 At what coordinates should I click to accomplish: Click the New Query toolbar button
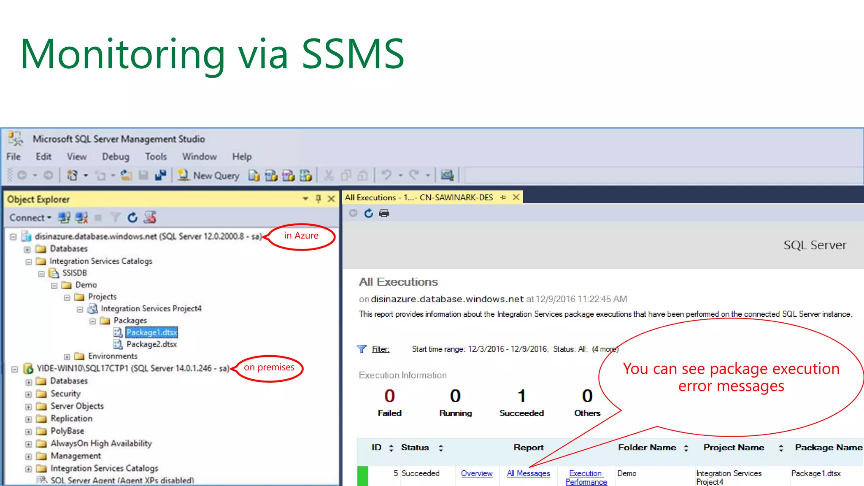click(208, 175)
